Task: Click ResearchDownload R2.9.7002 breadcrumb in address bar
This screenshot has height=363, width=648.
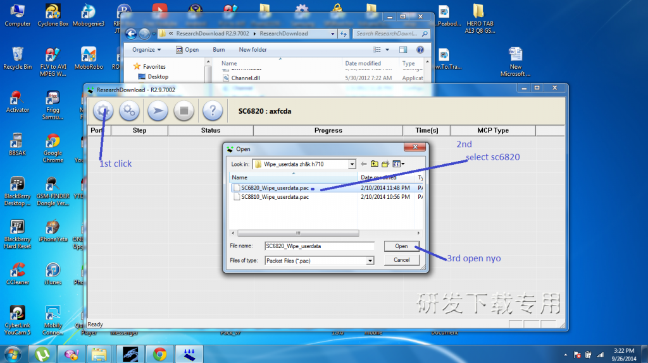Action: pyautogui.click(x=213, y=33)
